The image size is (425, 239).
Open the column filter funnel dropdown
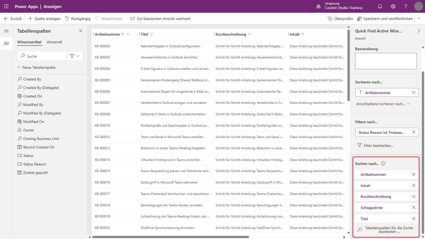point(75,56)
